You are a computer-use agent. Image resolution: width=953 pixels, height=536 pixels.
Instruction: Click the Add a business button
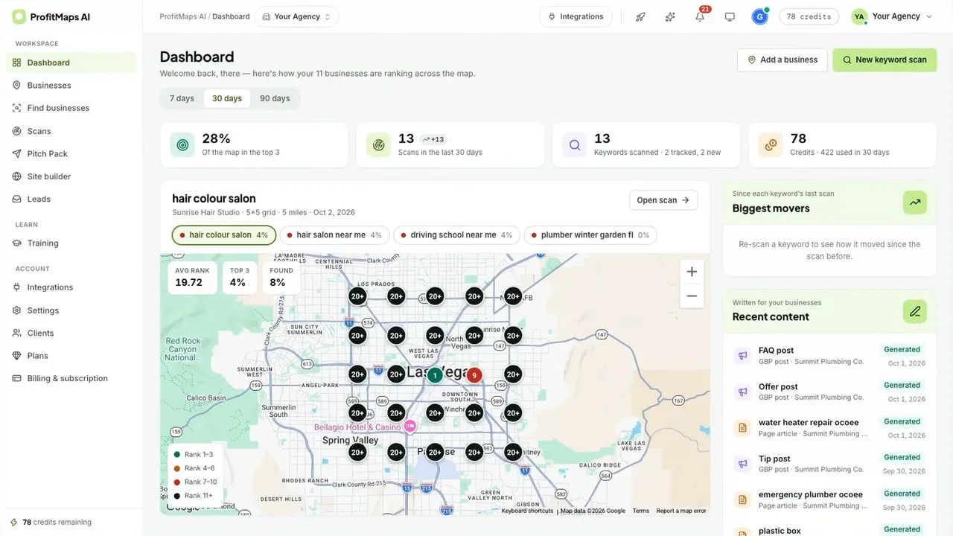pos(783,60)
